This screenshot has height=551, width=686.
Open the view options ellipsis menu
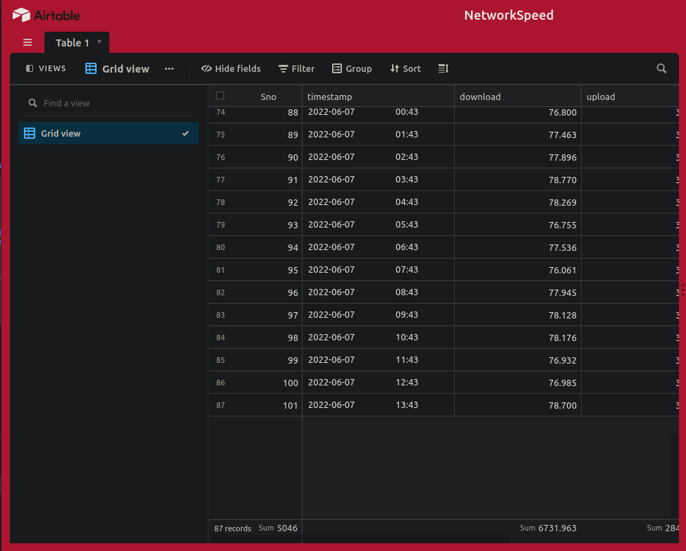(x=169, y=68)
